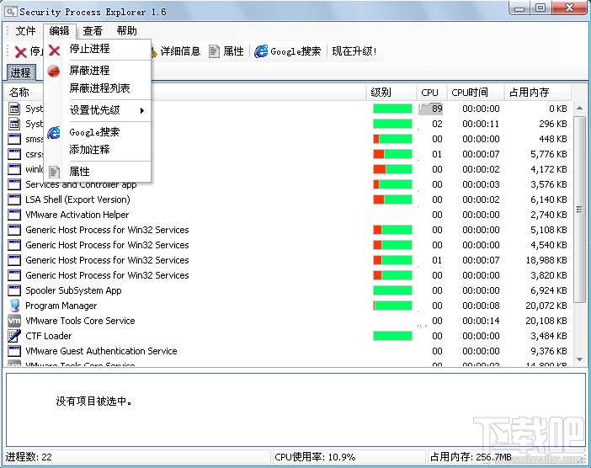Click the level bar for LSA Shell
591x468 pixels.
(393, 199)
